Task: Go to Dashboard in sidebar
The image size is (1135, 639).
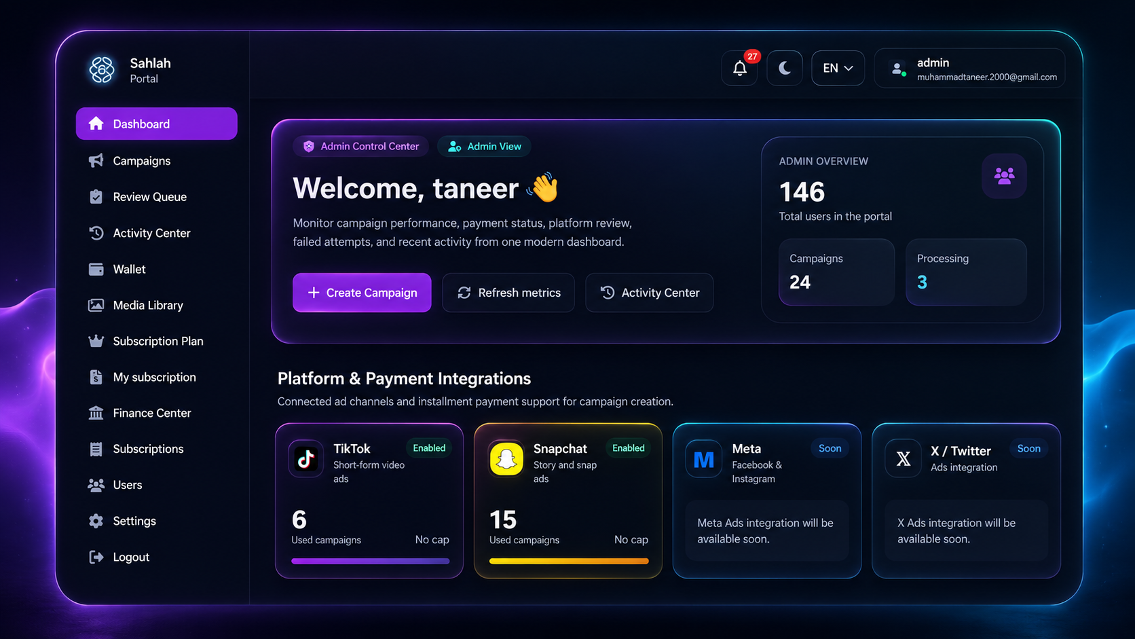Action: pyautogui.click(x=157, y=124)
